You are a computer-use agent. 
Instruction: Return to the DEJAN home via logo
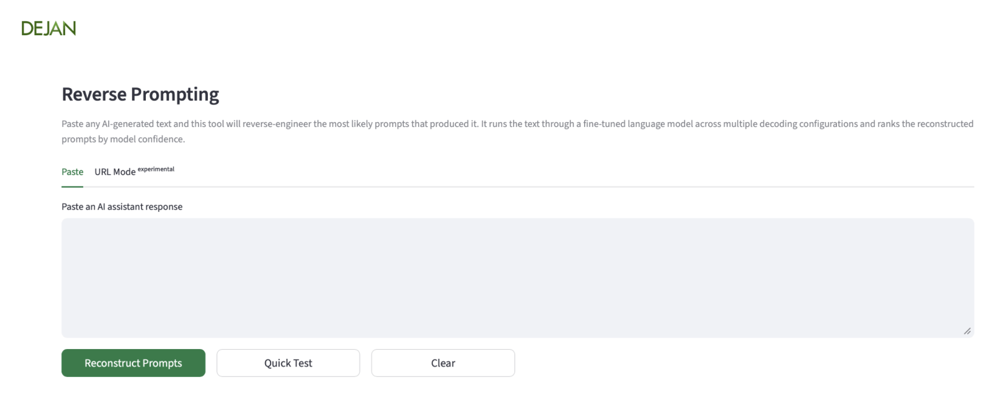(49, 29)
